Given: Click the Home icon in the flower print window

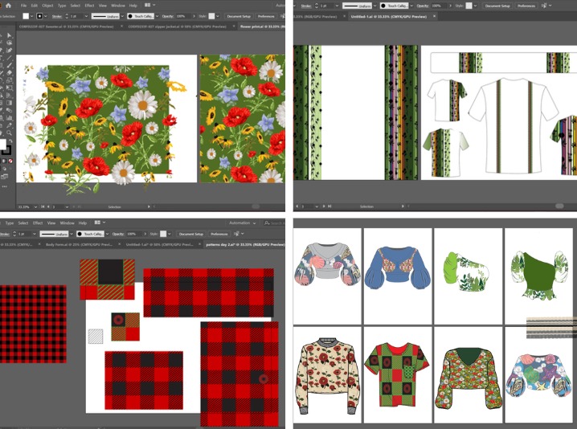Looking at the screenshot, I should tap(8, 6).
